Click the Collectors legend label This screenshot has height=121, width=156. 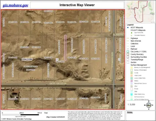tap(134, 44)
